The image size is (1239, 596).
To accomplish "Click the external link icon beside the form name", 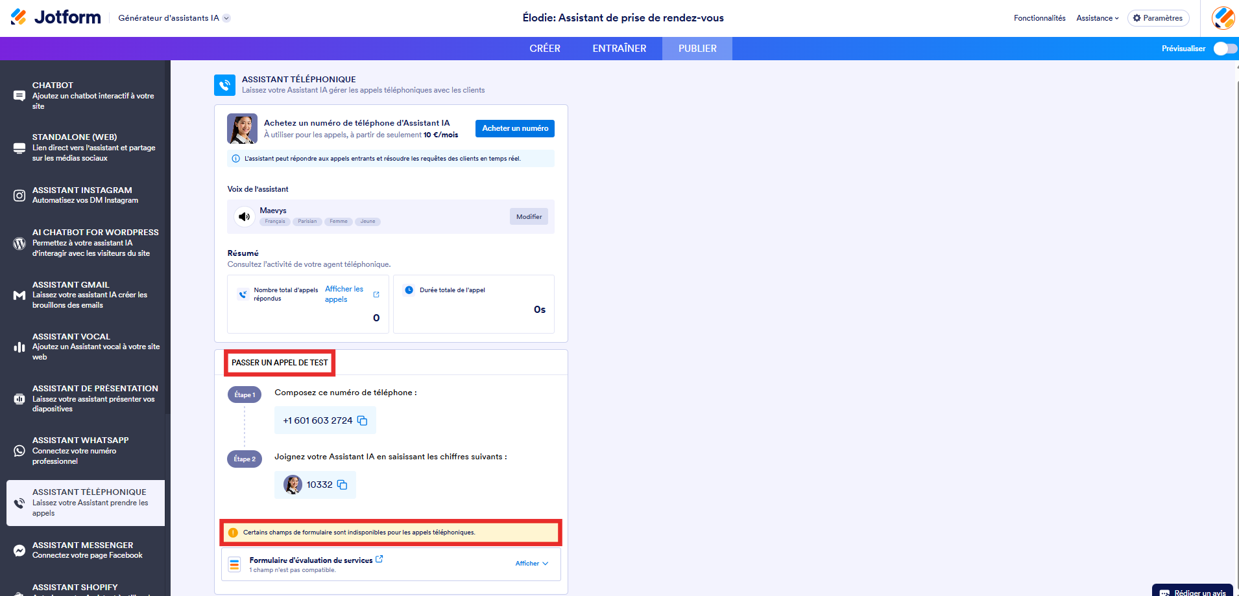I will pyautogui.click(x=379, y=559).
